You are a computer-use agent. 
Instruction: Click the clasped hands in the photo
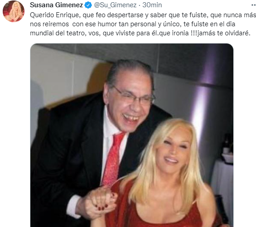tap(101, 202)
